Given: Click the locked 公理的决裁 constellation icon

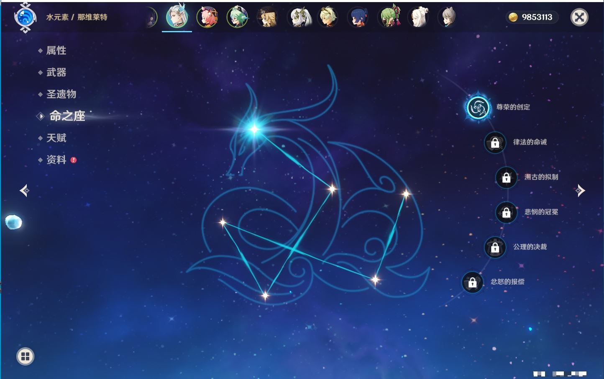Looking at the screenshot, I should click(x=495, y=247).
